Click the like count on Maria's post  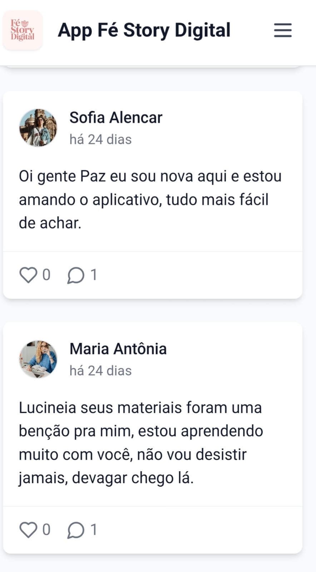click(46, 529)
